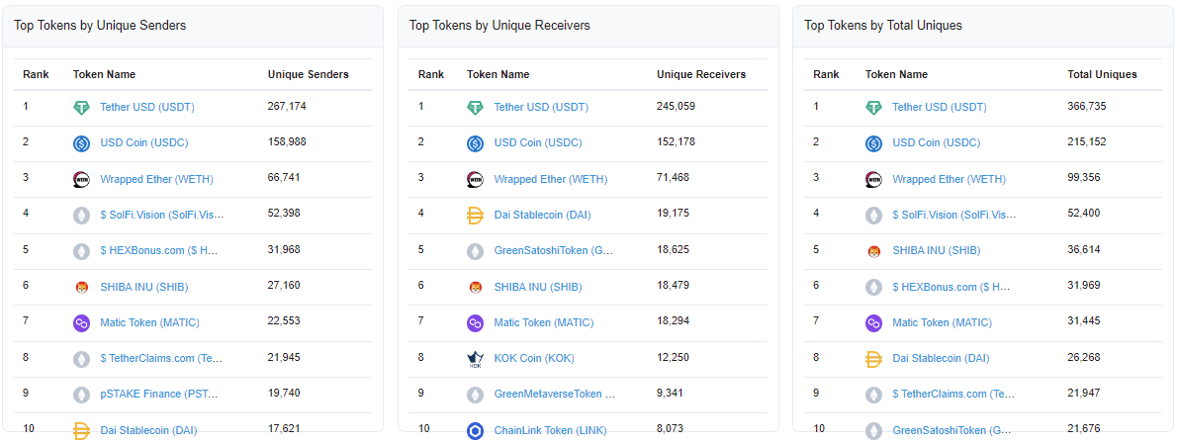Open Wrapped Ether (WETH) link in Unique Senders
The height and width of the screenshot is (444, 1178).
coord(157,180)
